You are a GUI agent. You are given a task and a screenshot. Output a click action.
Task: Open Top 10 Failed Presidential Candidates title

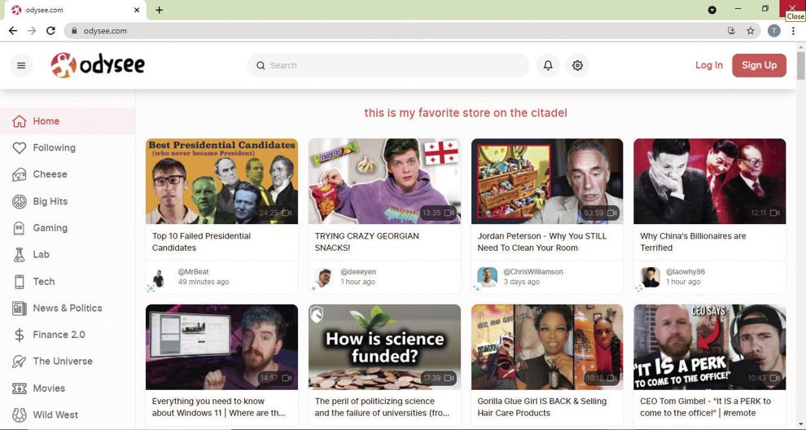[x=201, y=242]
